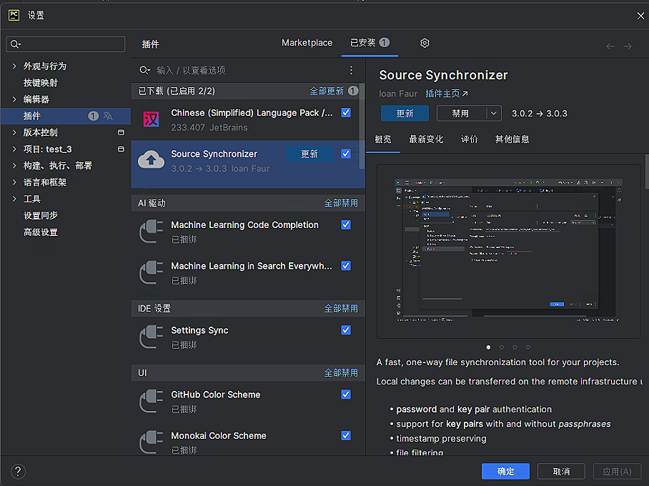This screenshot has width=649, height=486.
Task: Click the Chinese Language Pack plugin icon
Action: [151, 119]
